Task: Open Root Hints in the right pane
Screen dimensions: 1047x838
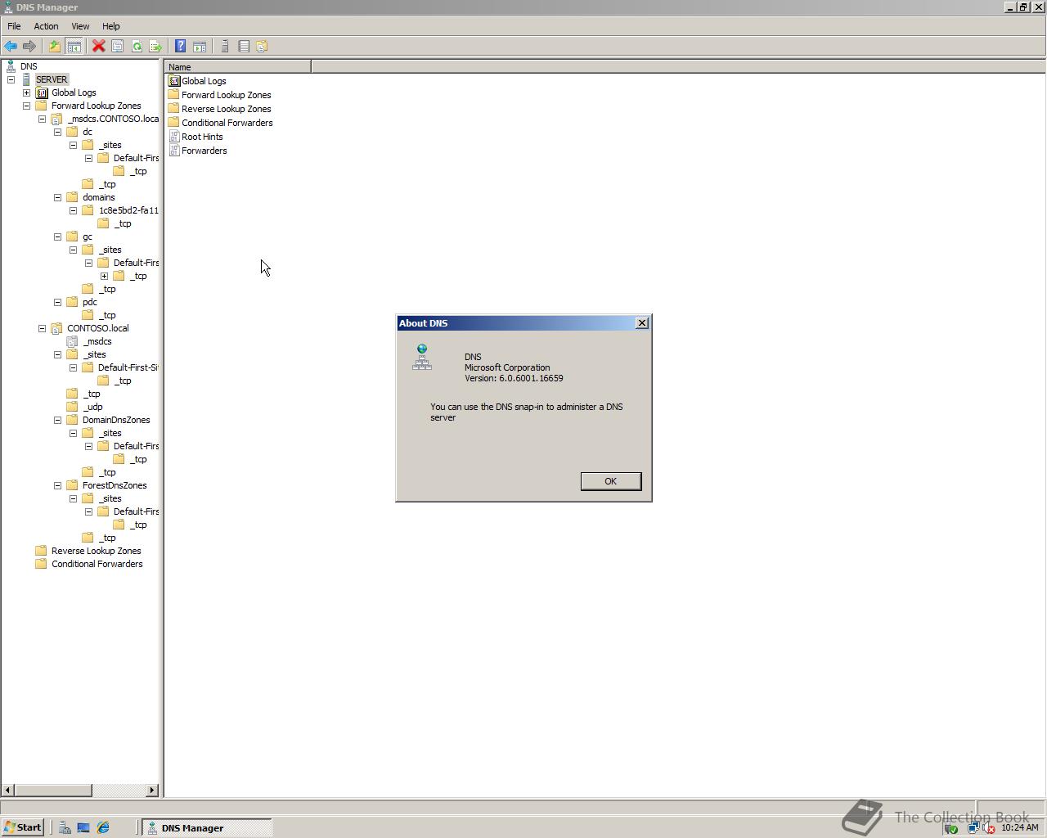Action: [x=195, y=137]
